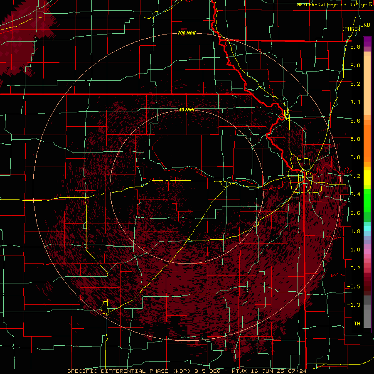Viewport: 374px width, 374px height.
Task: Click the 4.2 scale value
Action: point(355,176)
